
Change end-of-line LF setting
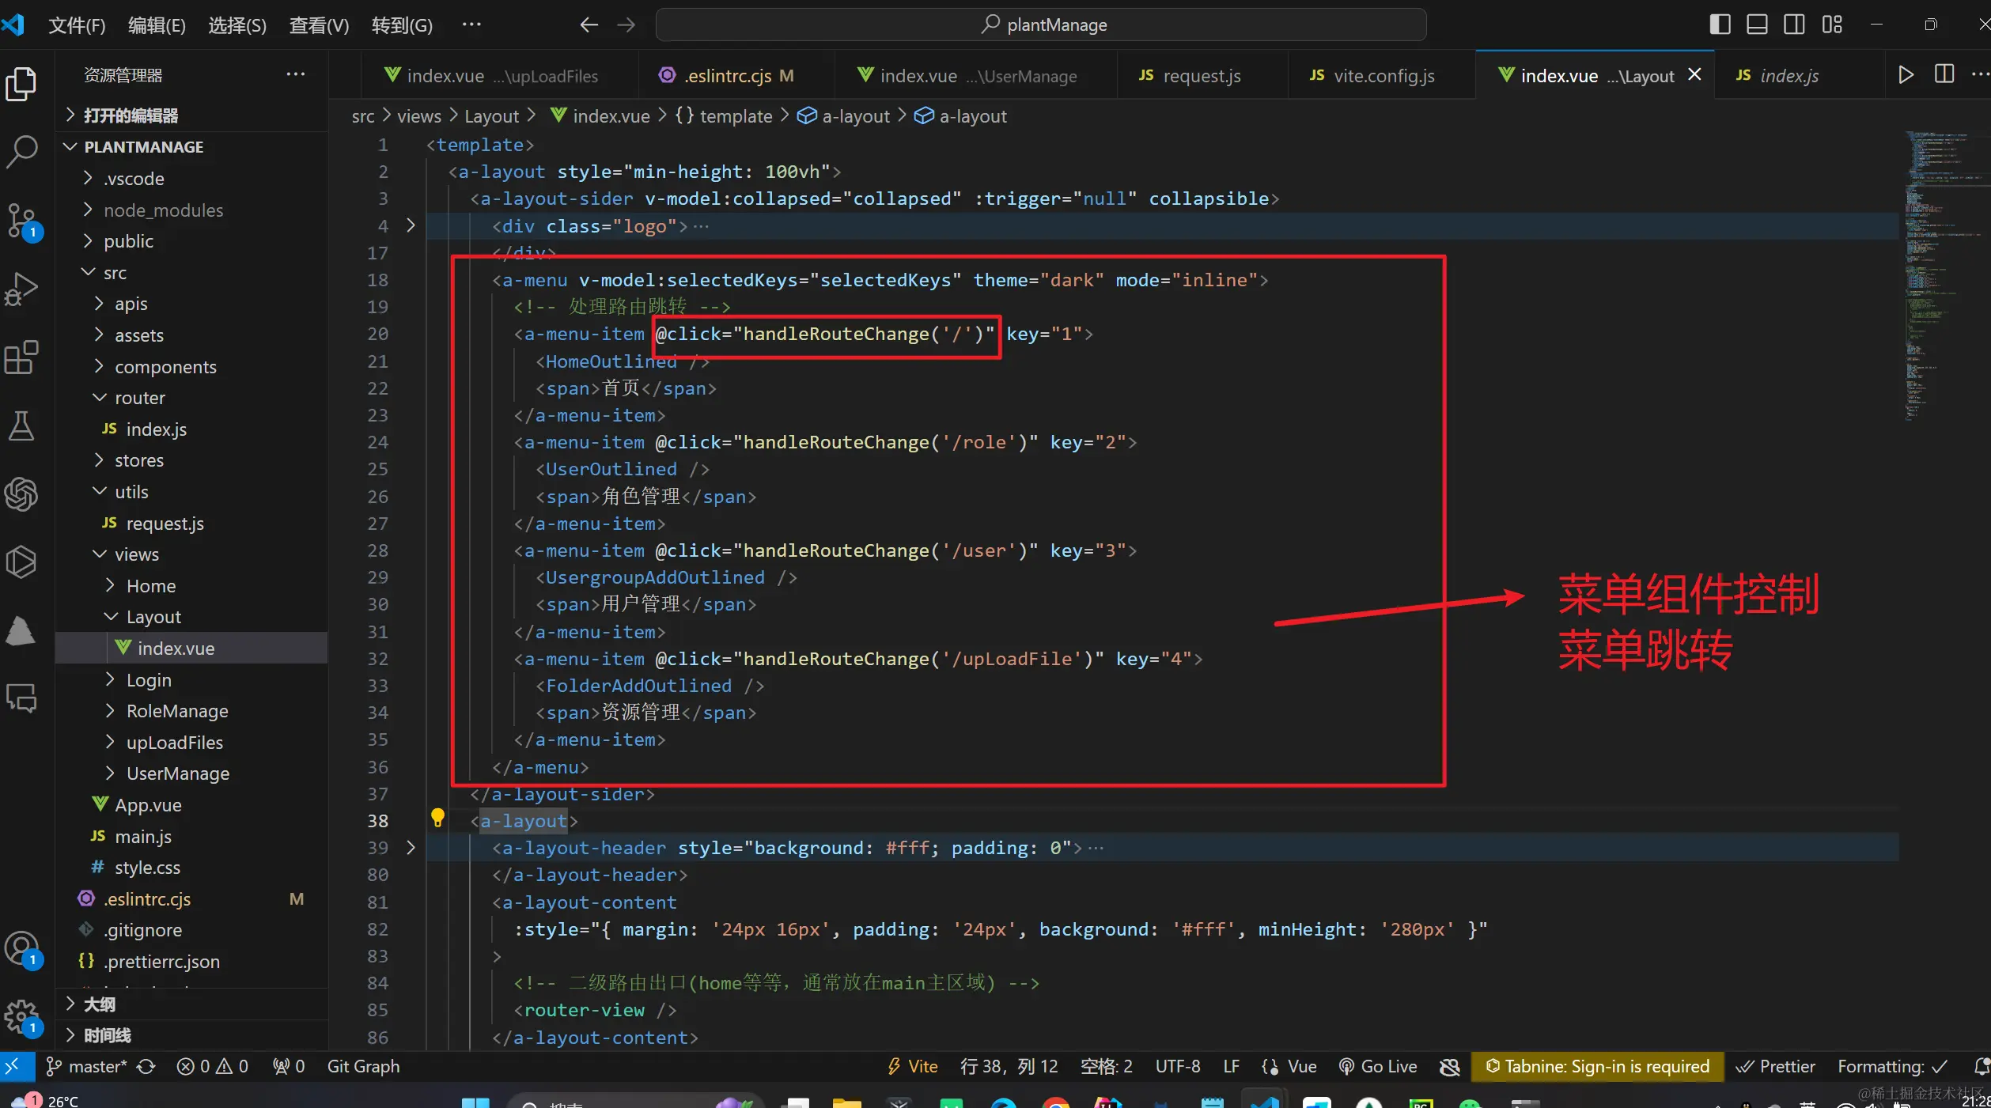(x=1231, y=1066)
